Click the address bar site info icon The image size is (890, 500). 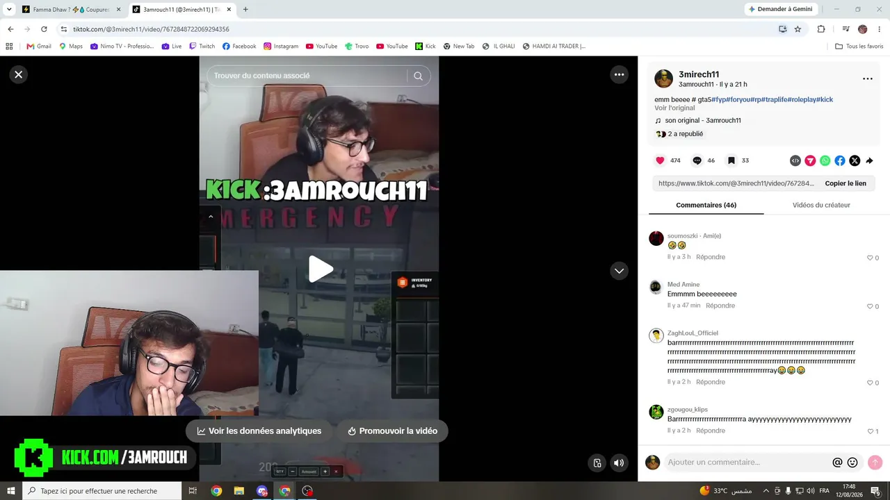click(64, 29)
